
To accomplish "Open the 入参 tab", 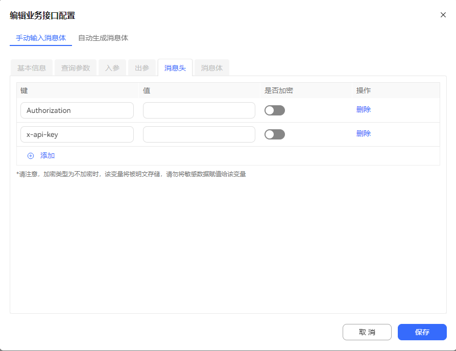I will 112,68.
